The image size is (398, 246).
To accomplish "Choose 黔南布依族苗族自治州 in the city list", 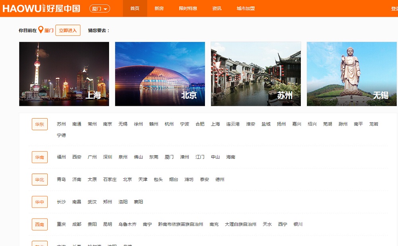I will [180, 224].
